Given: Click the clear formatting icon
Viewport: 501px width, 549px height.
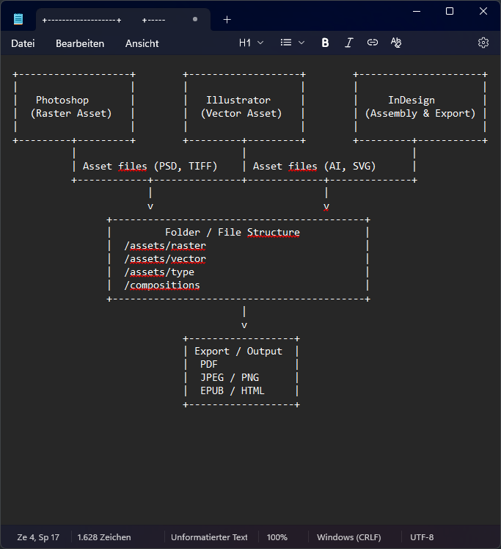Looking at the screenshot, I should pos(396,43).
